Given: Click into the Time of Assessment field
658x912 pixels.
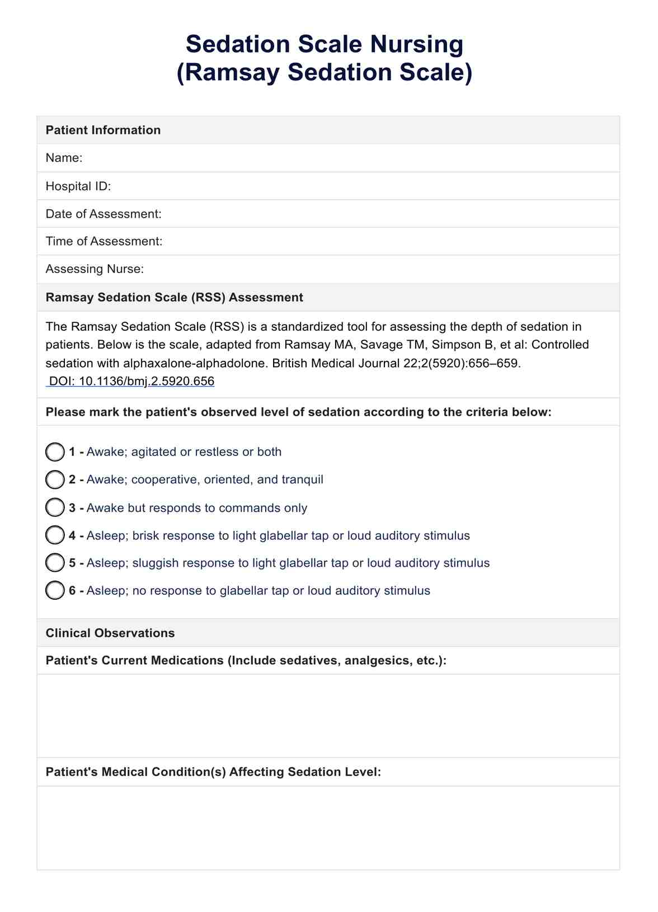Looking at the screenshot, I should [386, 241].
